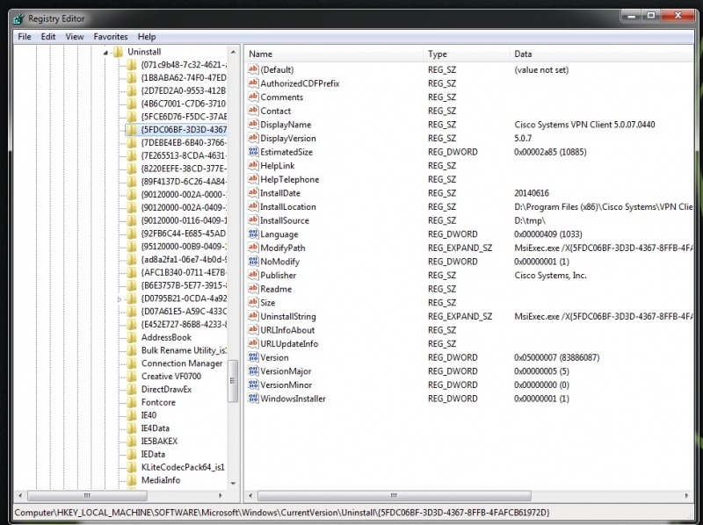The width and height of the screenshot is (703, 525).
Task: Select the DirectDrawEx key
Action: tap(166, 389)
